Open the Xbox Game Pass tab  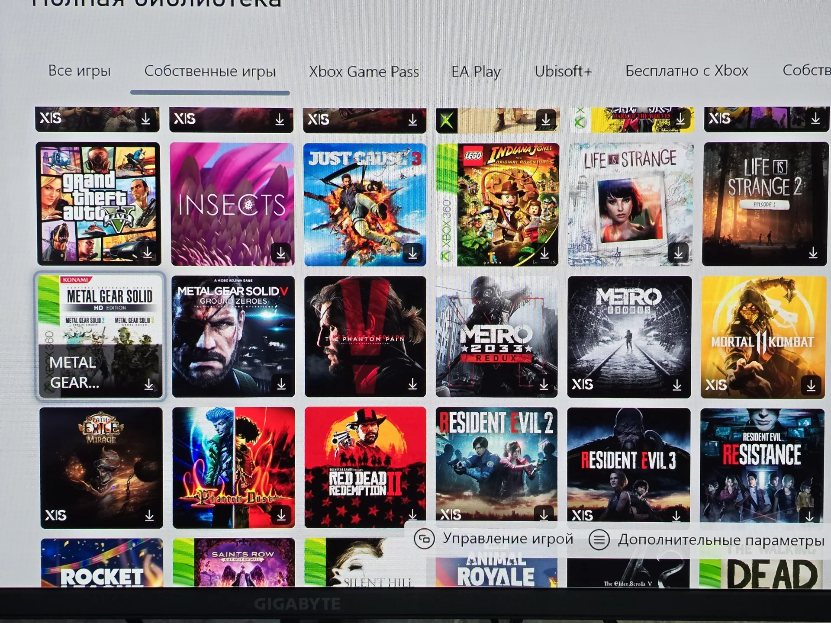pos(364,71)
